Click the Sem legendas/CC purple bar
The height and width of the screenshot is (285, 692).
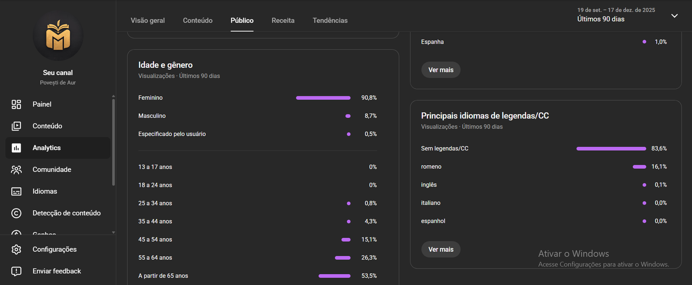click(611, 149)
